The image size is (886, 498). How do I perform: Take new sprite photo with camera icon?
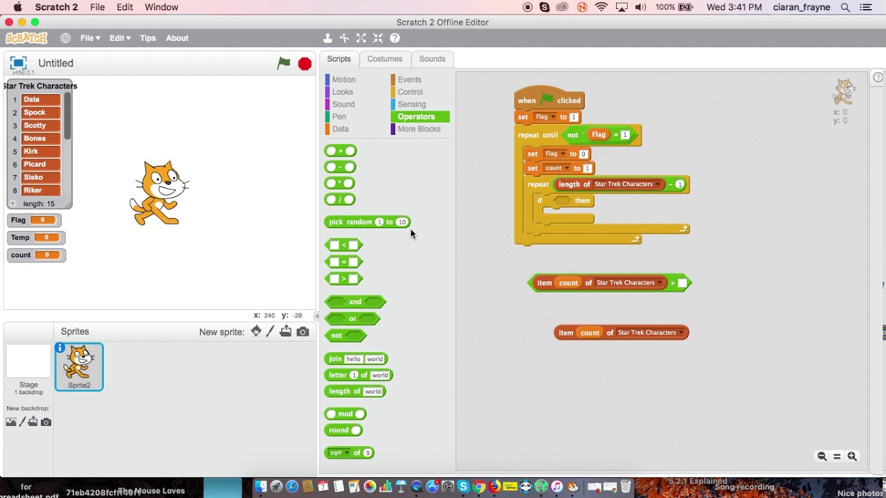click(302, 332)
